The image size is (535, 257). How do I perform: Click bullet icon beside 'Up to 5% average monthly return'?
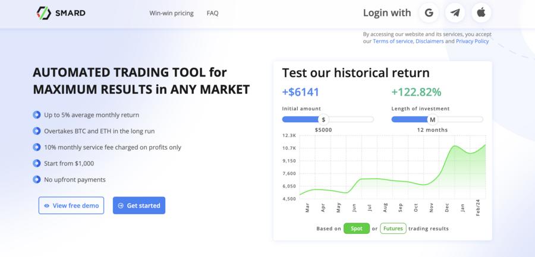[x=36, y=115]
